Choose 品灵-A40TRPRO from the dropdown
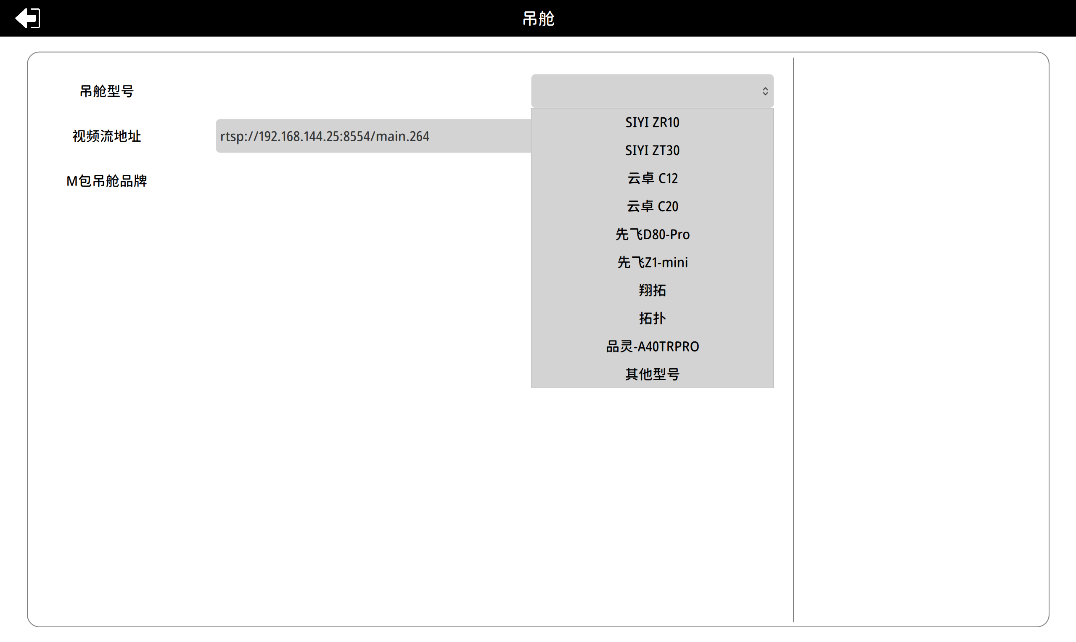Viewport: 1076px width, 642px height. (652, 346)
